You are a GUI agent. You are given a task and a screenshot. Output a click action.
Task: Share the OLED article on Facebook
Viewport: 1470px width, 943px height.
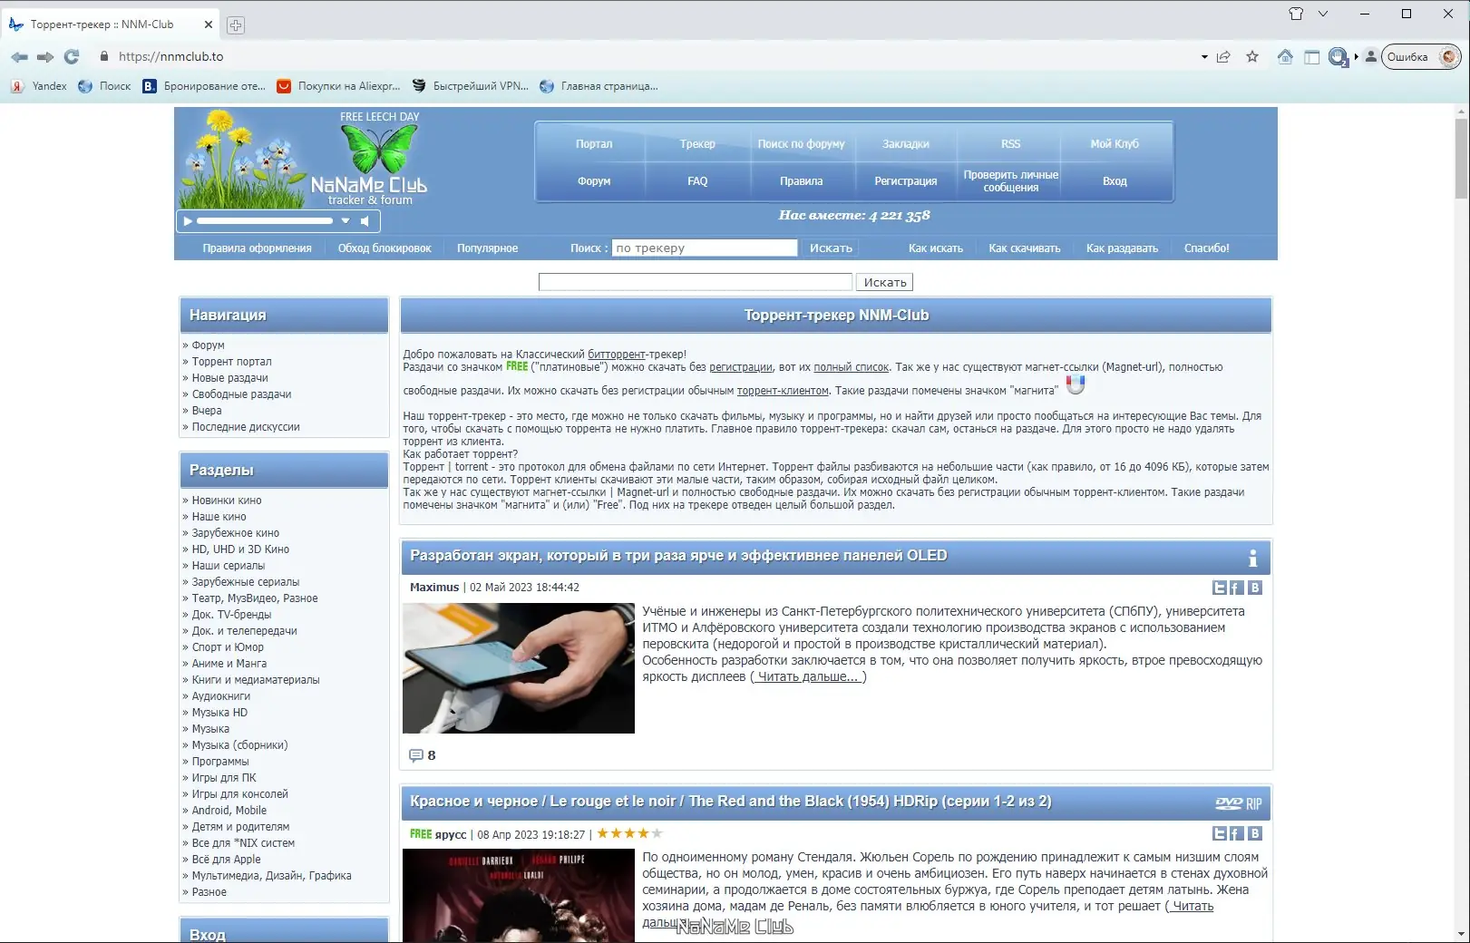click(1236, 588)
